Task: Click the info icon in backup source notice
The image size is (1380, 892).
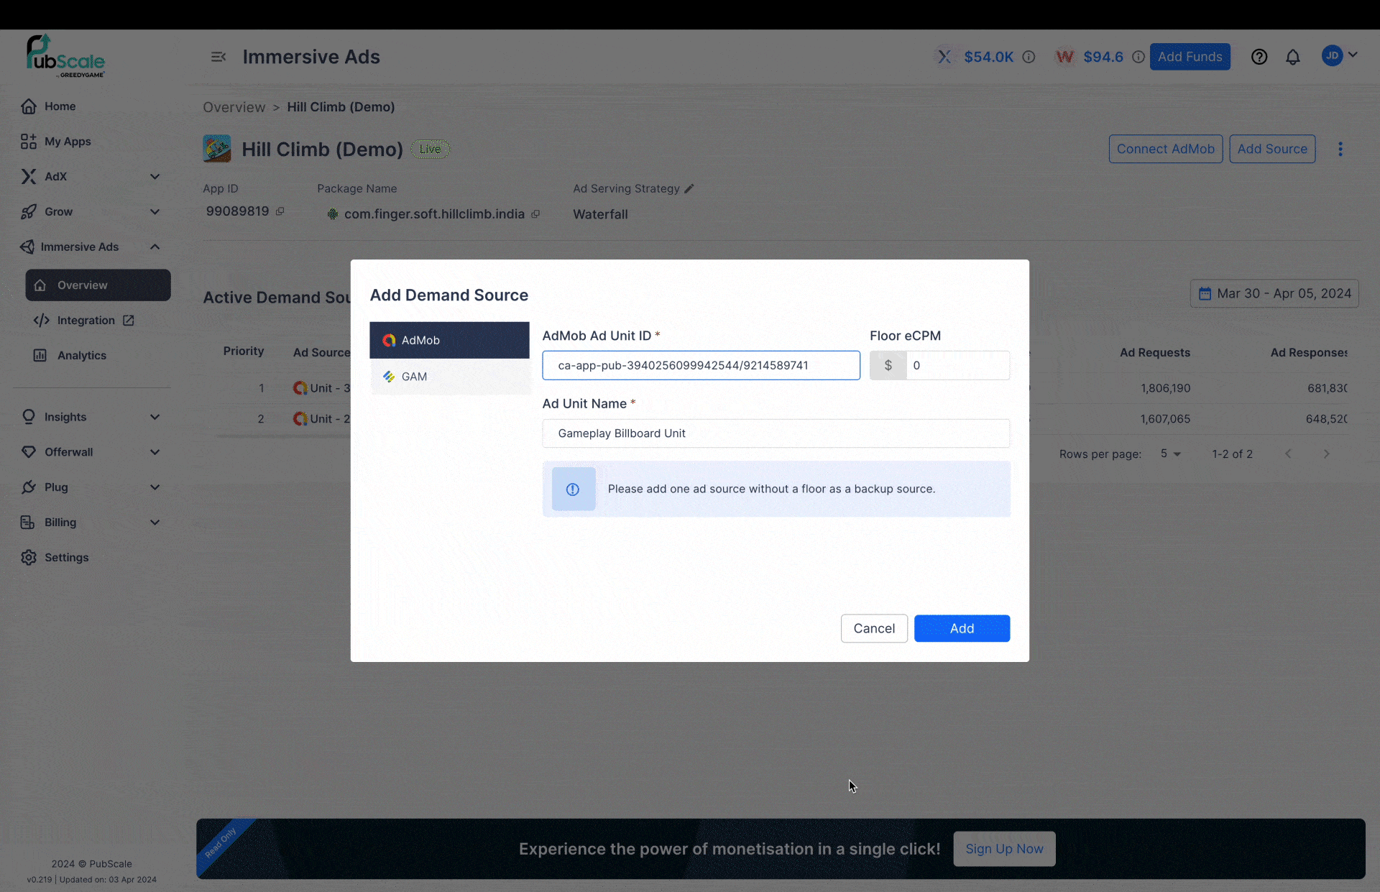Action: pos(573,489)
